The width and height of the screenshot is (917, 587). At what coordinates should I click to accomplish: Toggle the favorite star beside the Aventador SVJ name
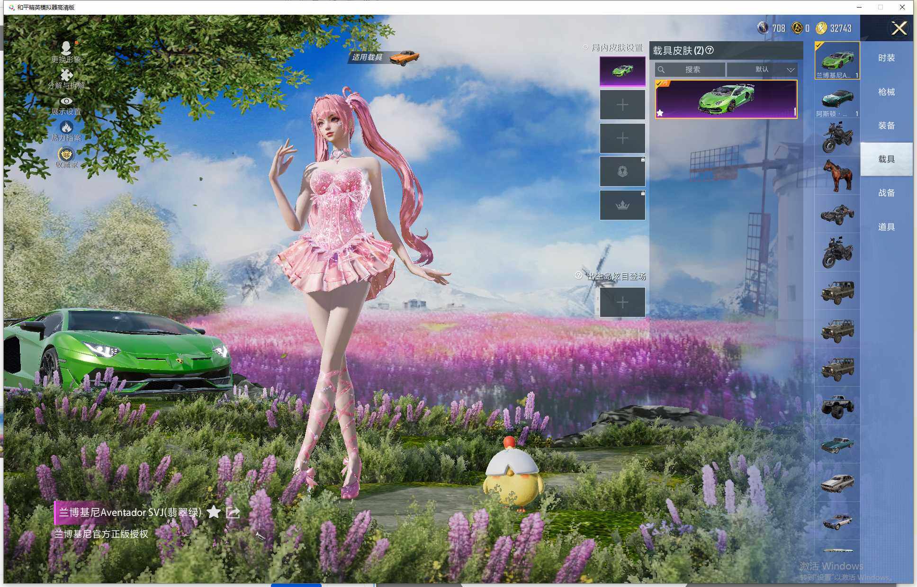(214, 512)
